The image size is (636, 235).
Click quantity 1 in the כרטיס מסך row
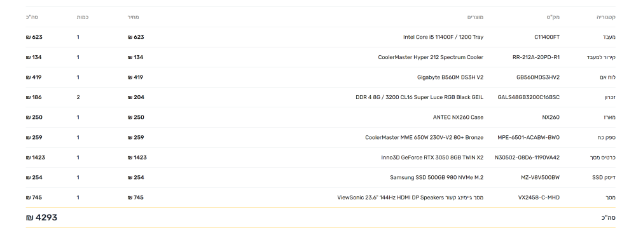coord(78,158)
